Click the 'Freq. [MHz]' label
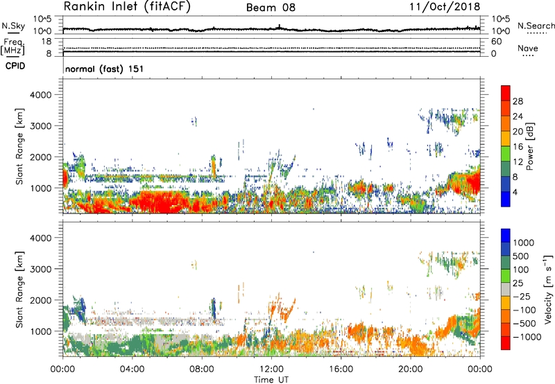555x384 pixels. [x=12, y=46]
